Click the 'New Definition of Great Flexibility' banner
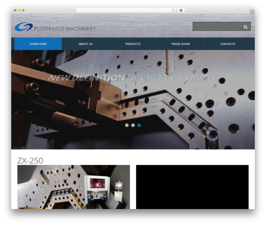The width and height of the screenshot is (266, 225). tap(132, 78)
